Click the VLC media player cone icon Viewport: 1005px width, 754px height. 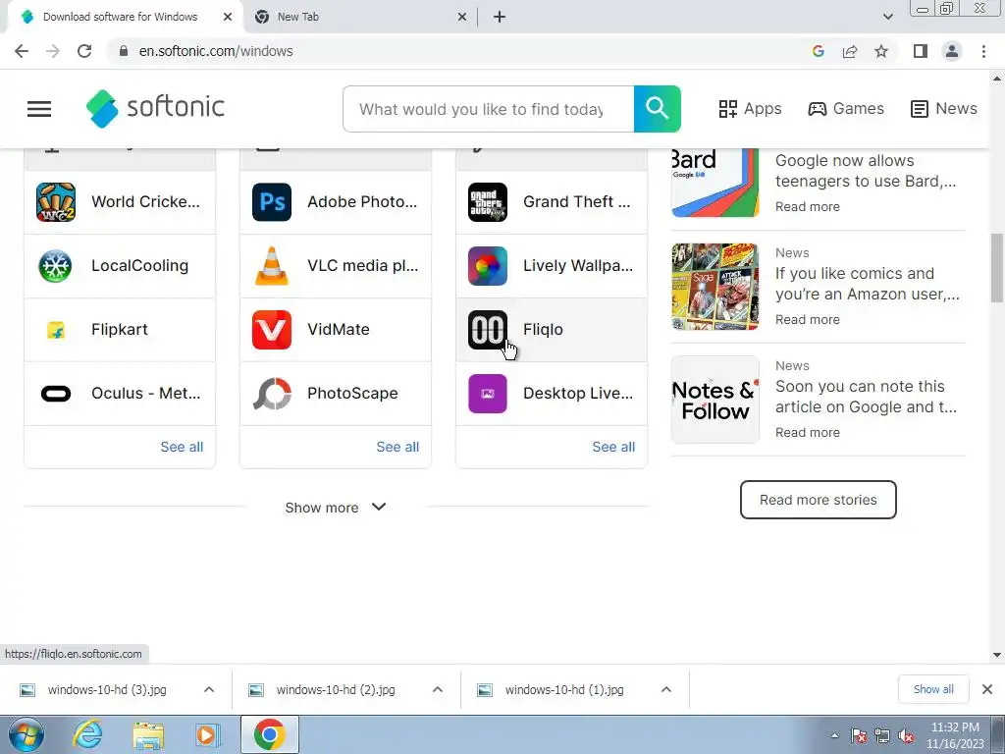pyautogui.click(x=272, y=265)
